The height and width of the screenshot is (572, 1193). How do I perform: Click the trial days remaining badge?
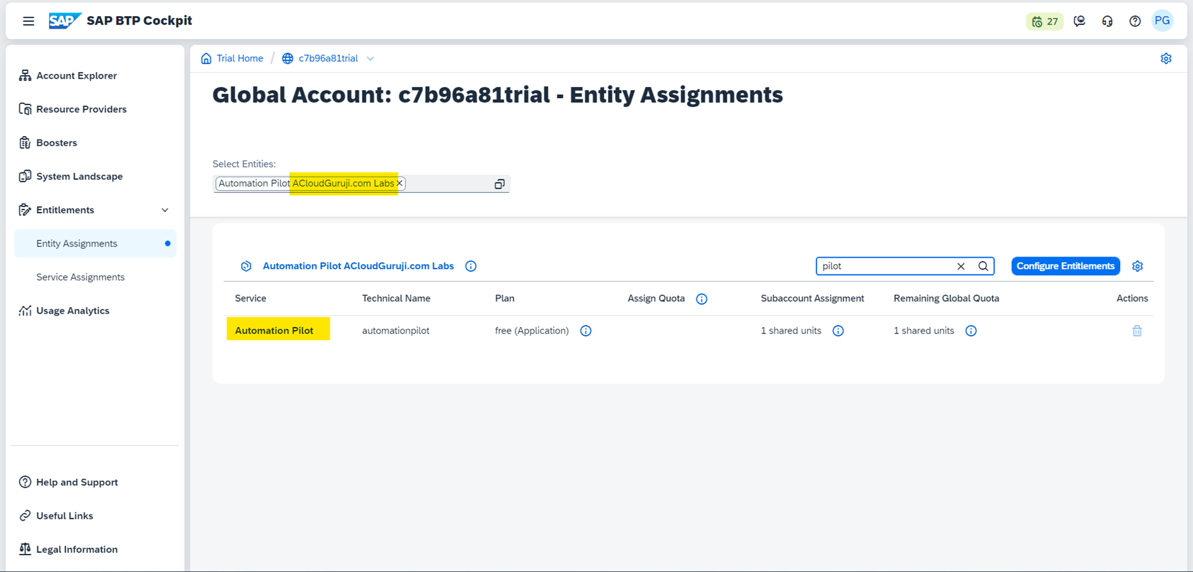1044,21
